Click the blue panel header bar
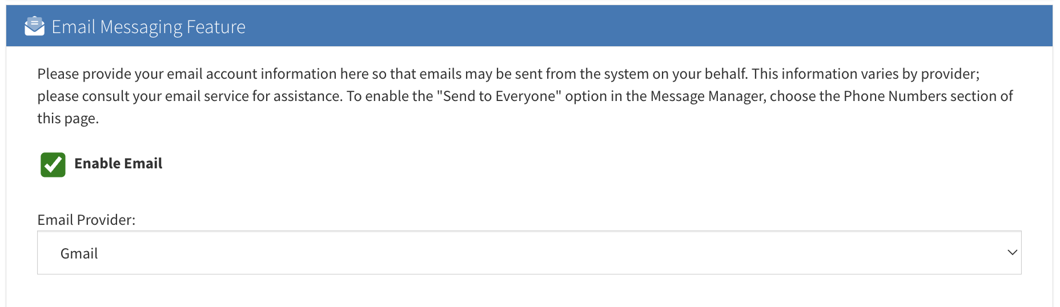Viewport: 1060px width, 307px height. point(529,26)
